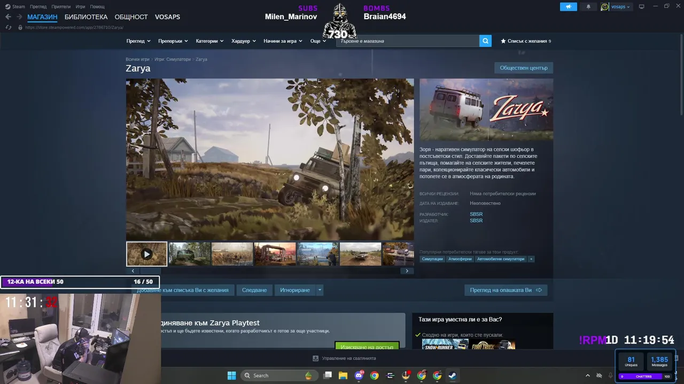Viewport: 684px width, 384px height.
Task: Click the padlock icon beside the store URL
Action: [x=20, y=27]
